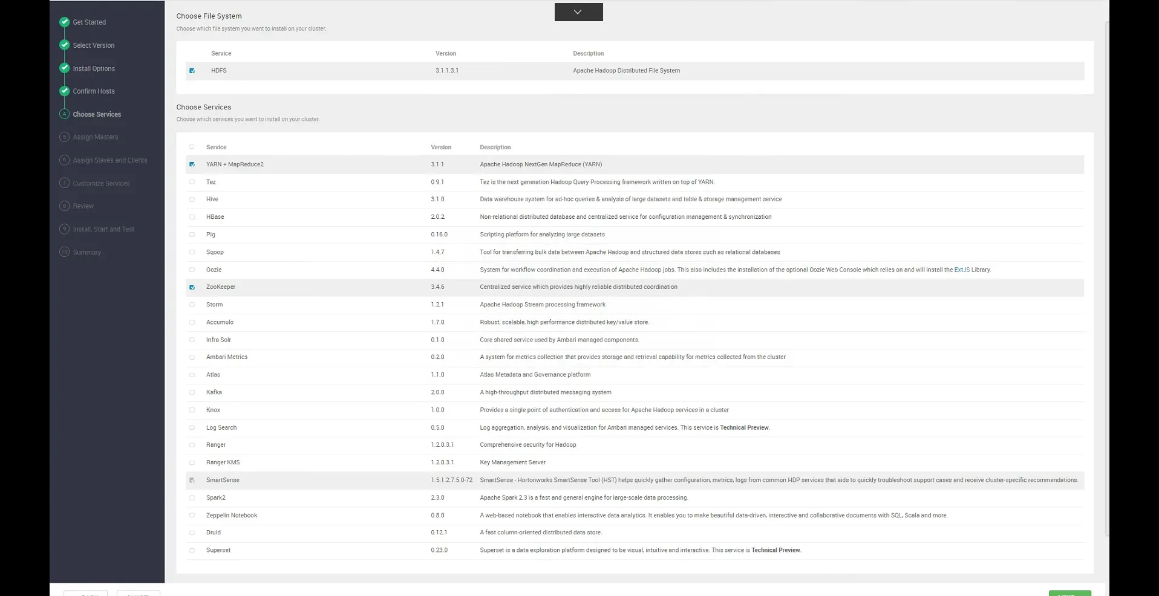Viewport: 1159px width, 596px height.
Task: Expand the dark chevron dropdown at top
Action: [x=578, y=12]
